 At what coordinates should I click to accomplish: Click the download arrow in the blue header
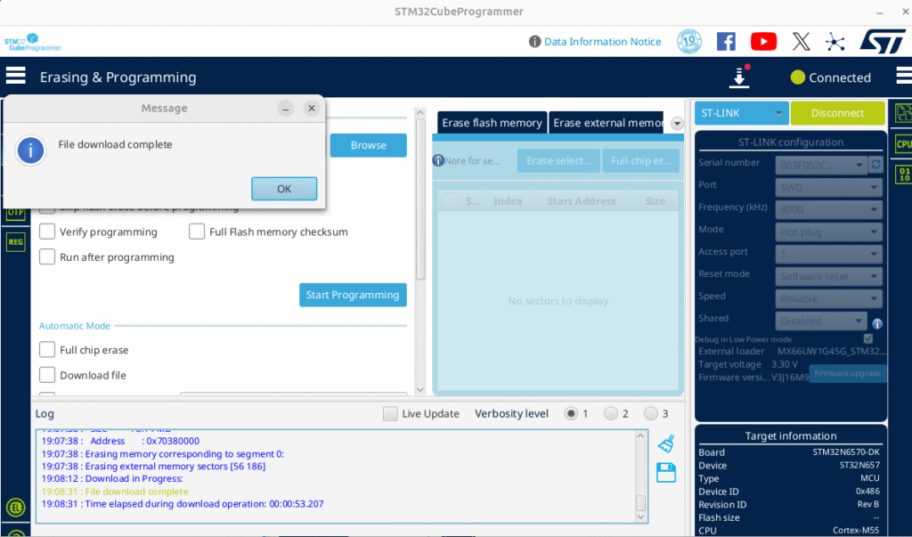click(739, 77)
